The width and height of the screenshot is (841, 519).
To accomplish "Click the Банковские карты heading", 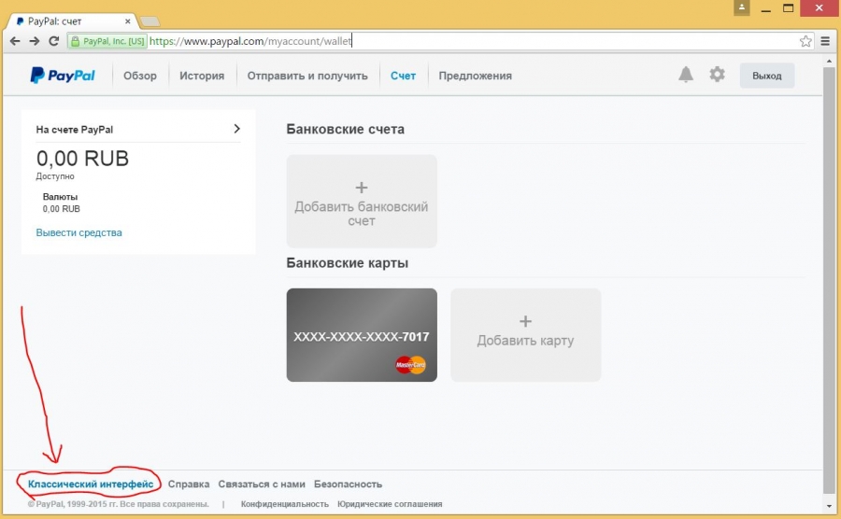I will [348, 263].
